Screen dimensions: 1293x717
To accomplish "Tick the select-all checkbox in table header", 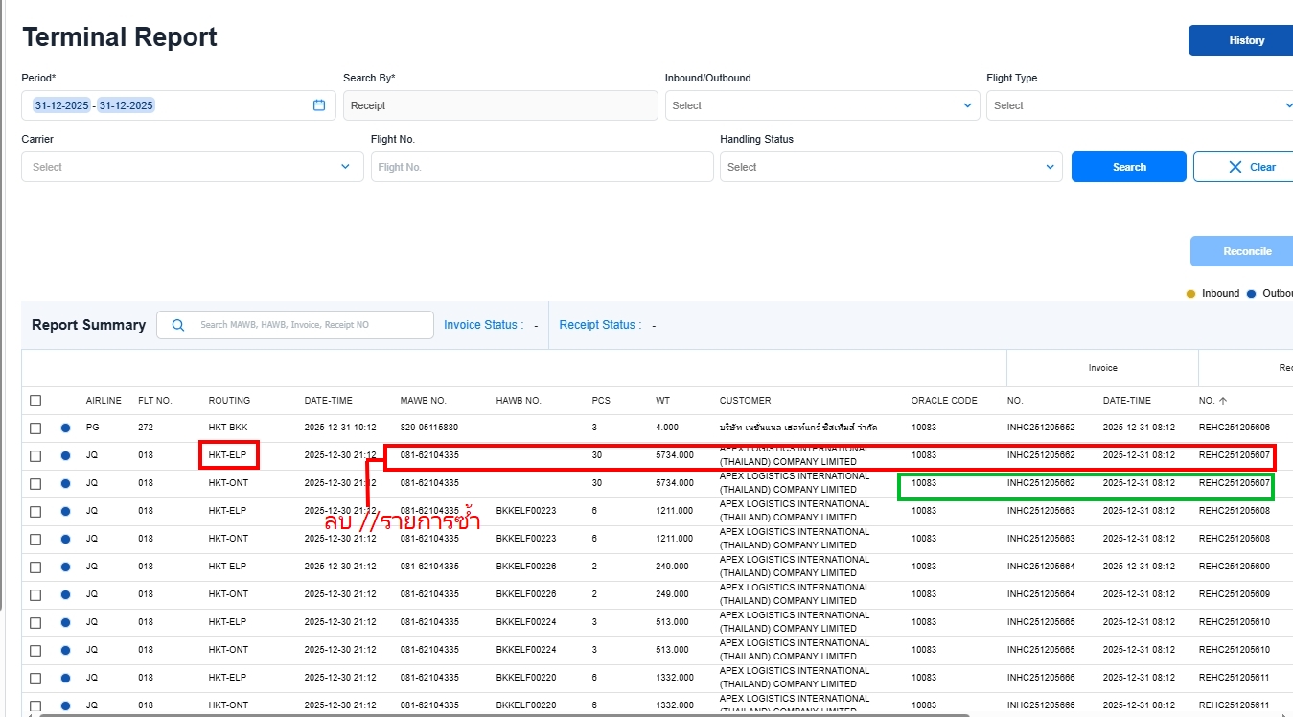I will tap(35, 401).
